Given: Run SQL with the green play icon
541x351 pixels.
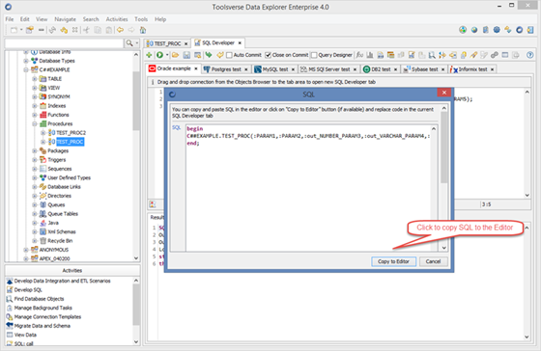Looking at the screenshot, I should (x=159, y=55).
